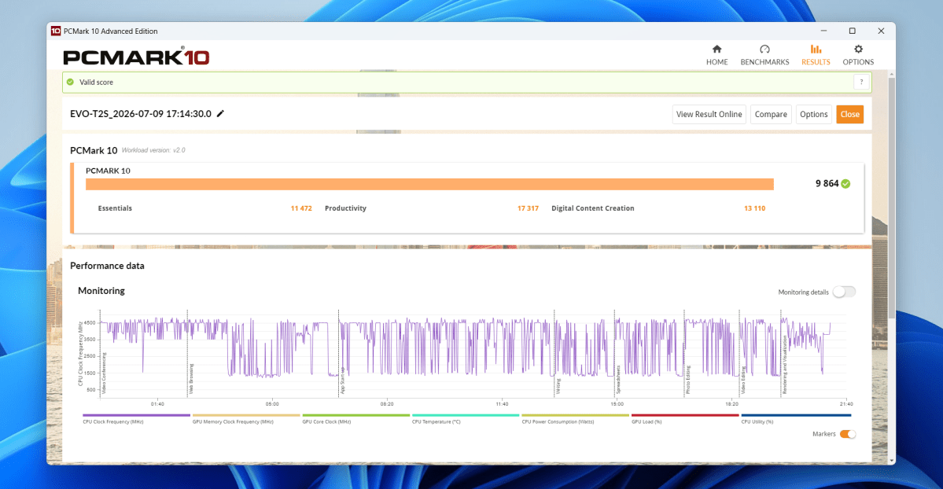The width and height of the screenshot is (943, 489).
Task: Click the Essentials score 11 472
Action: [301, 208]
